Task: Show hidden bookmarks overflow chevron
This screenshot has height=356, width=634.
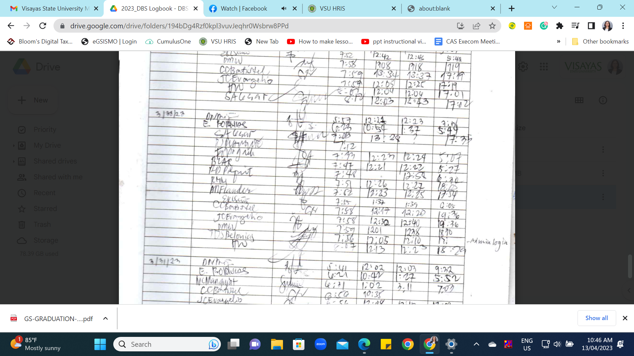Action: tap(558, 42)
